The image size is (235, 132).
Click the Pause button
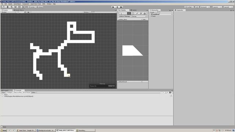pyautogui.click(x=117, y=7)
